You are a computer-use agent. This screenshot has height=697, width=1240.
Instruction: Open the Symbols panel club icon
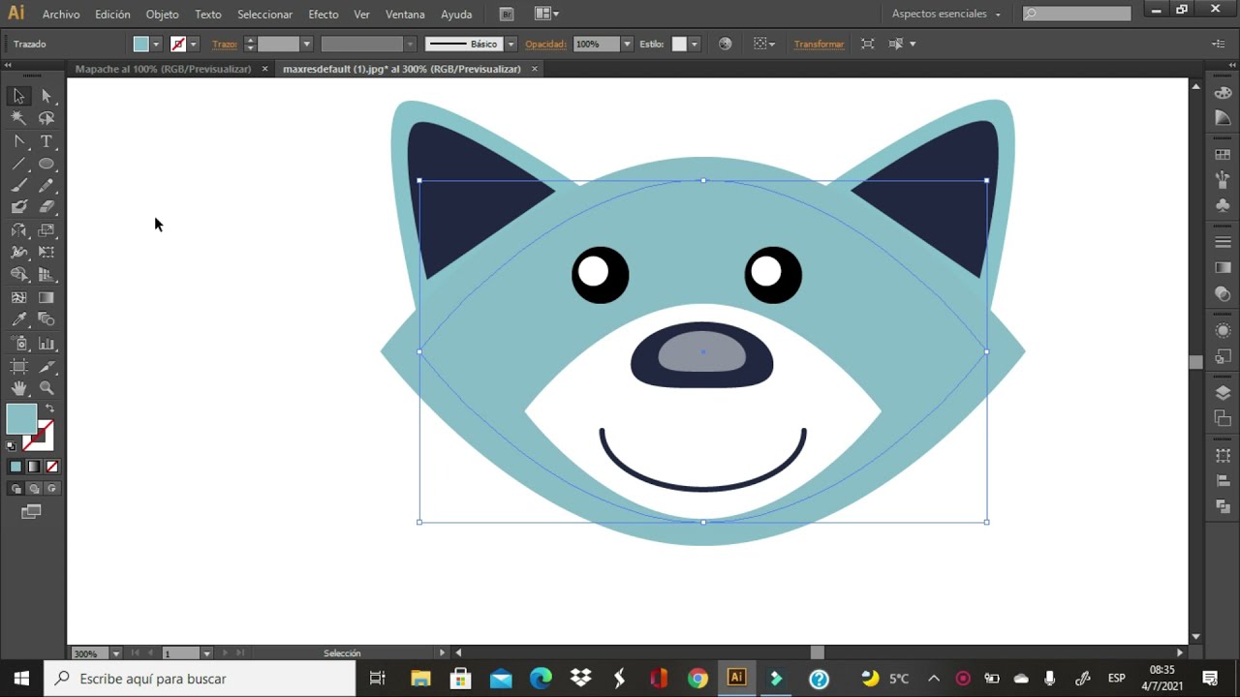[x=1223, y=205]
